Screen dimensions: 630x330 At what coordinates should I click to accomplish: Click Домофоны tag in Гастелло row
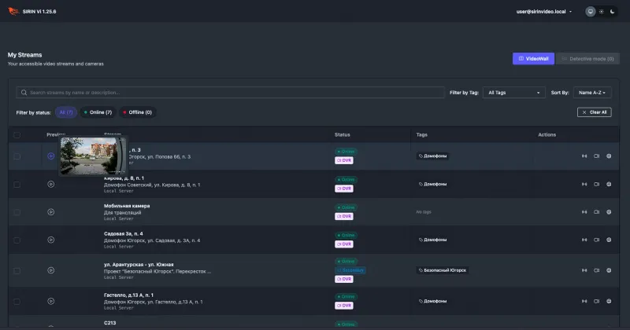pyautogui.click(x=432, y=301)
